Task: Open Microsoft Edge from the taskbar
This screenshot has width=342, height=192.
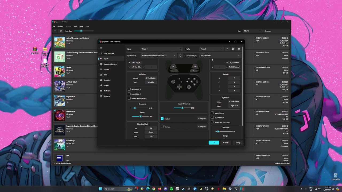Action: (x=148, y=189)
